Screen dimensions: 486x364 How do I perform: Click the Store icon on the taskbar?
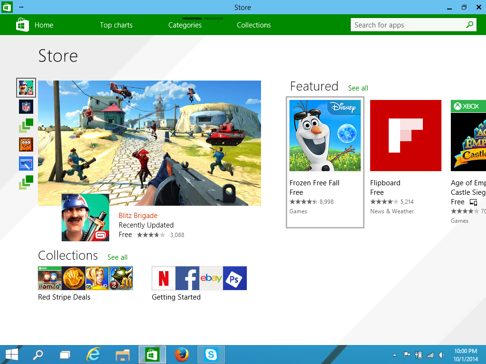pos(152,355)
